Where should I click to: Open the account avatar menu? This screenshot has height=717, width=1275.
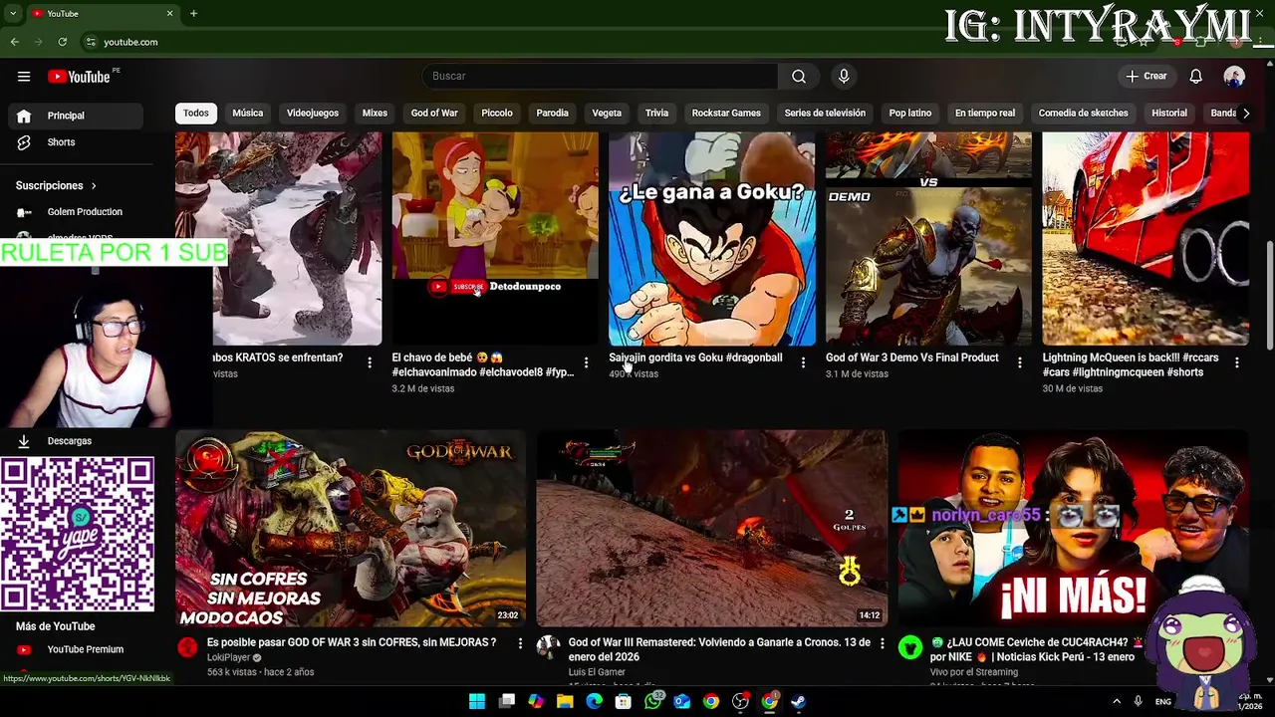point(1234,77)
